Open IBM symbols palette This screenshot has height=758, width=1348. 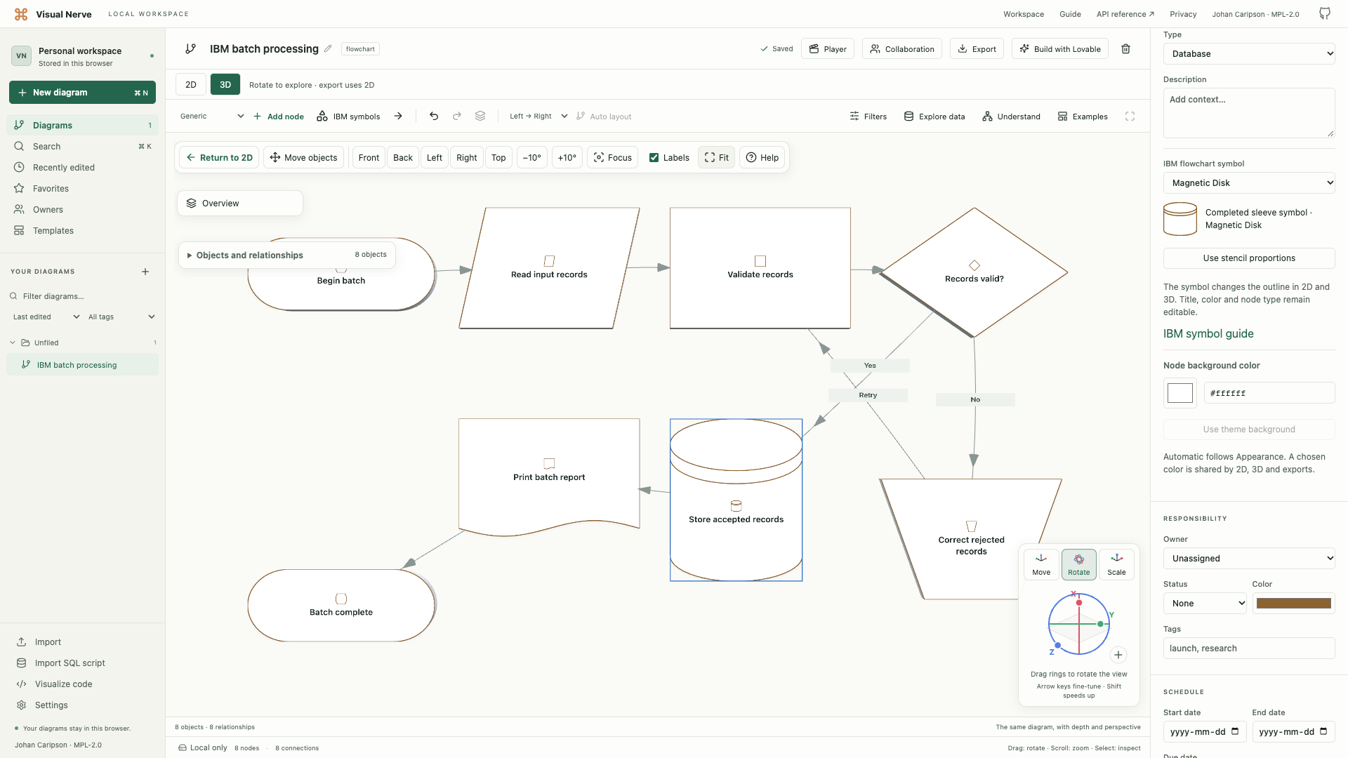pyautogui.click(x=348, y=117)
